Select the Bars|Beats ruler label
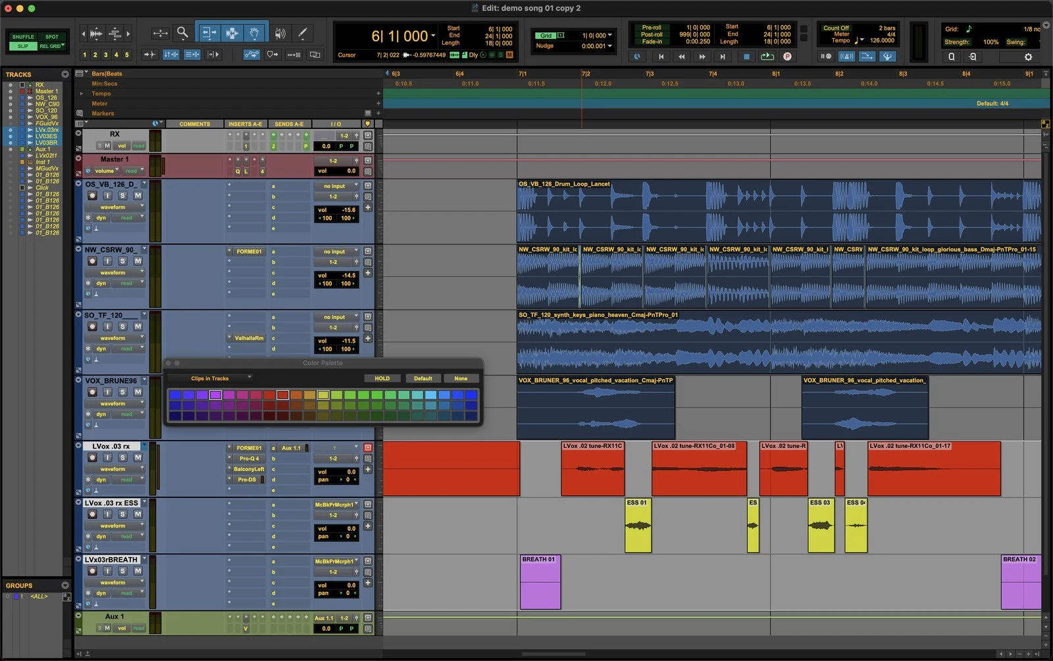Image resolution: width=1053 pixels, height=661 pixels. [107, 74]
